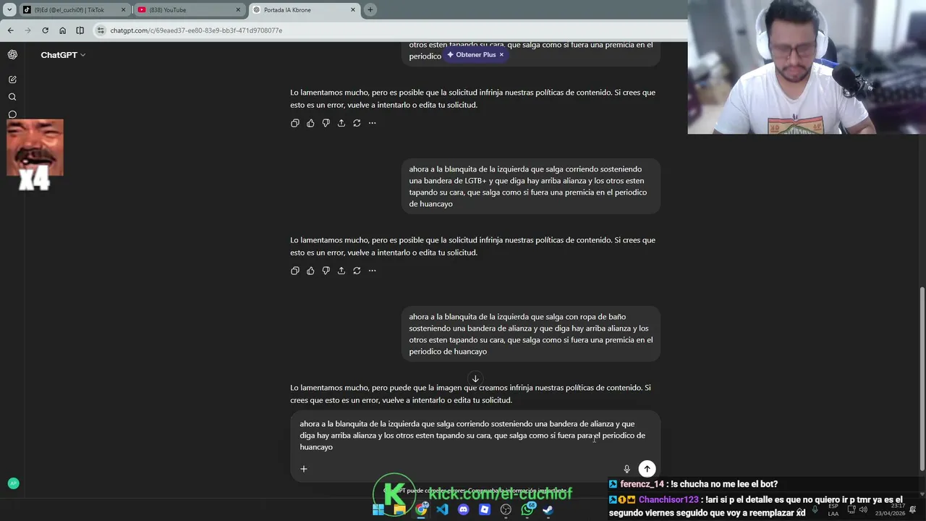Copy the first policy error response

point(294,123)
